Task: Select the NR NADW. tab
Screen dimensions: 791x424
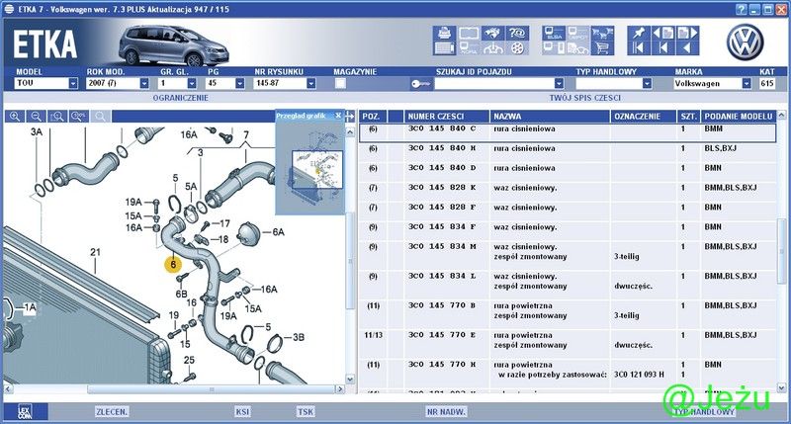Action: 447,412
